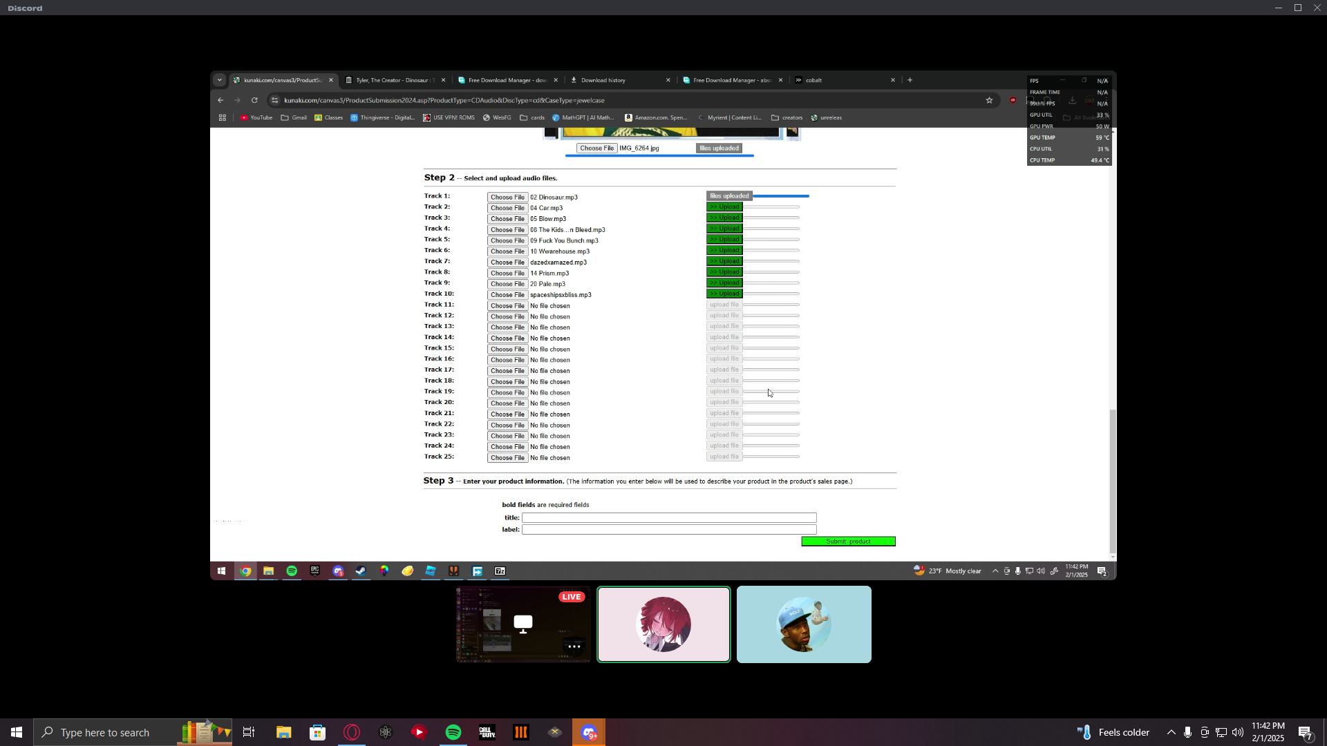Click Choose File for Track 11
The width and height of the screenshot is (1327, 746).
pos(507,305)
